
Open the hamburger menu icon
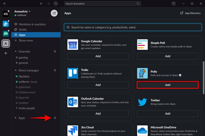coord(4,3)
